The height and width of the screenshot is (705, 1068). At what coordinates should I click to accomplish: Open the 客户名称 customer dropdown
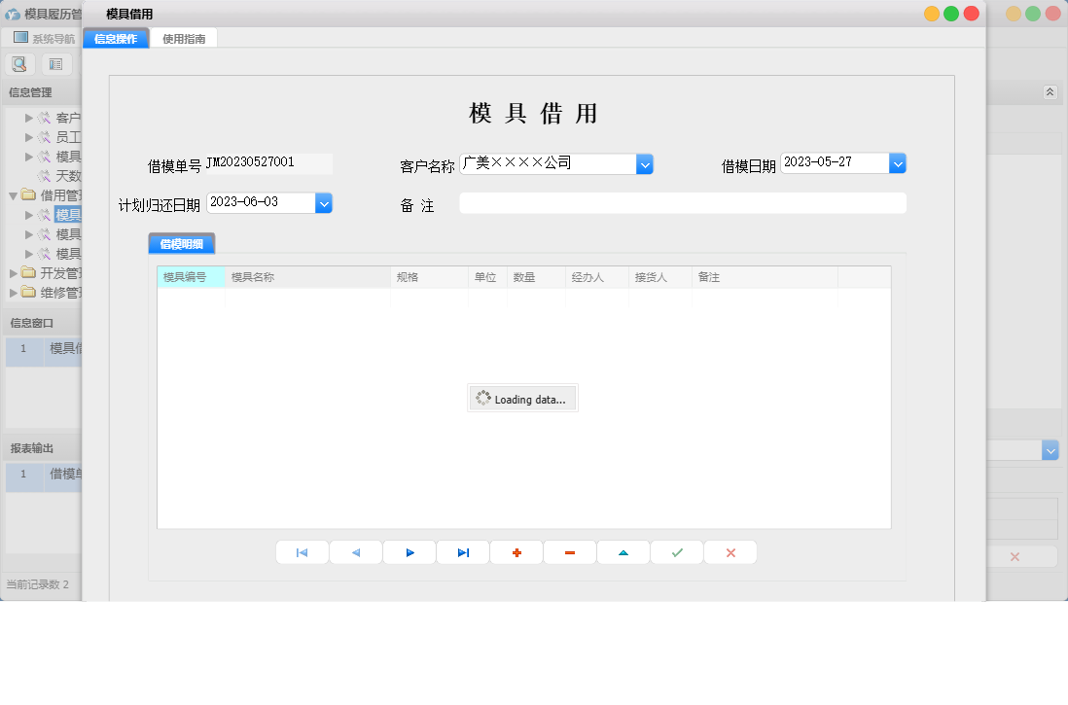pyautogui.click(x=645, y=164)
